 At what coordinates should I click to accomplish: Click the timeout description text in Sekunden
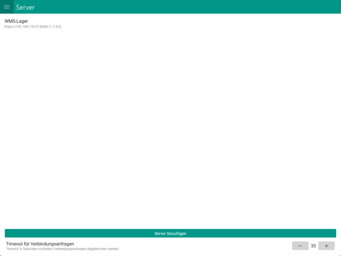point(62,249)
